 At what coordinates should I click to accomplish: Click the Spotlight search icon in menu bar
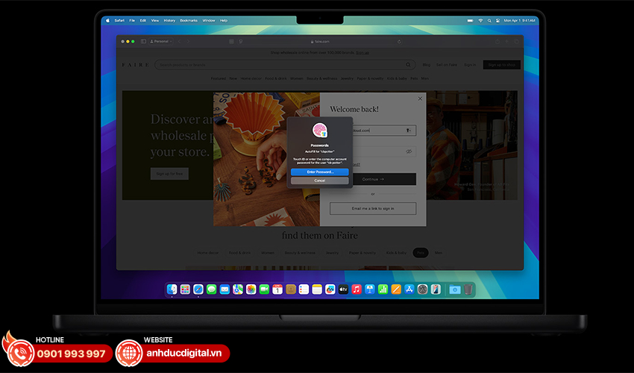(x=491, y=20)
